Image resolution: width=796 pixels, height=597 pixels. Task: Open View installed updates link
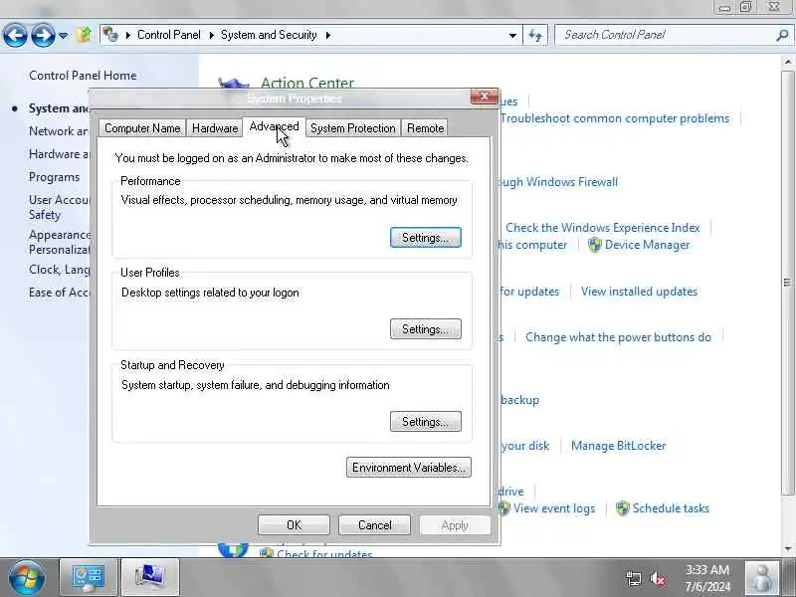pyautogui.click(x=639, y=292)
